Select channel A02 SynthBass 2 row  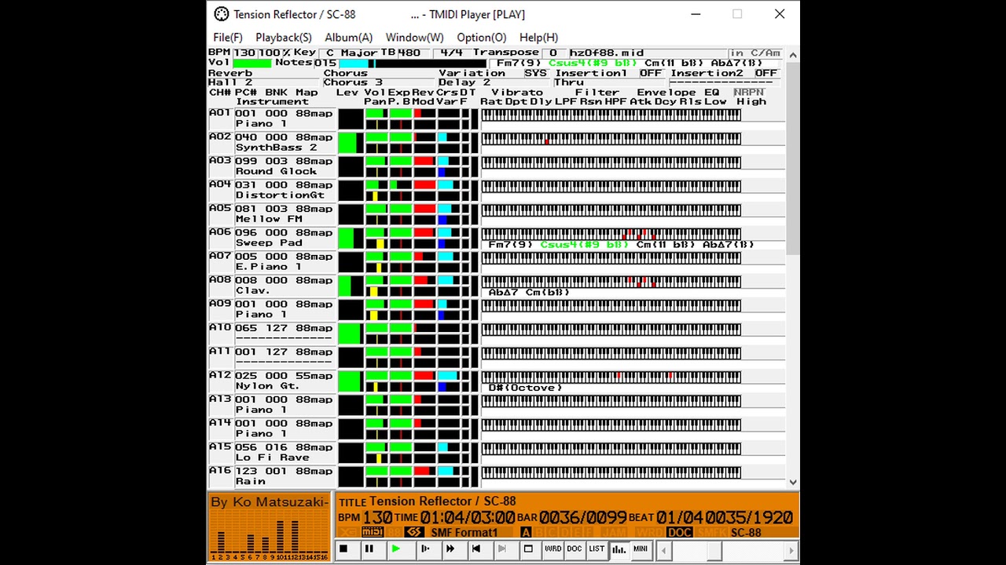pos(272,142)
